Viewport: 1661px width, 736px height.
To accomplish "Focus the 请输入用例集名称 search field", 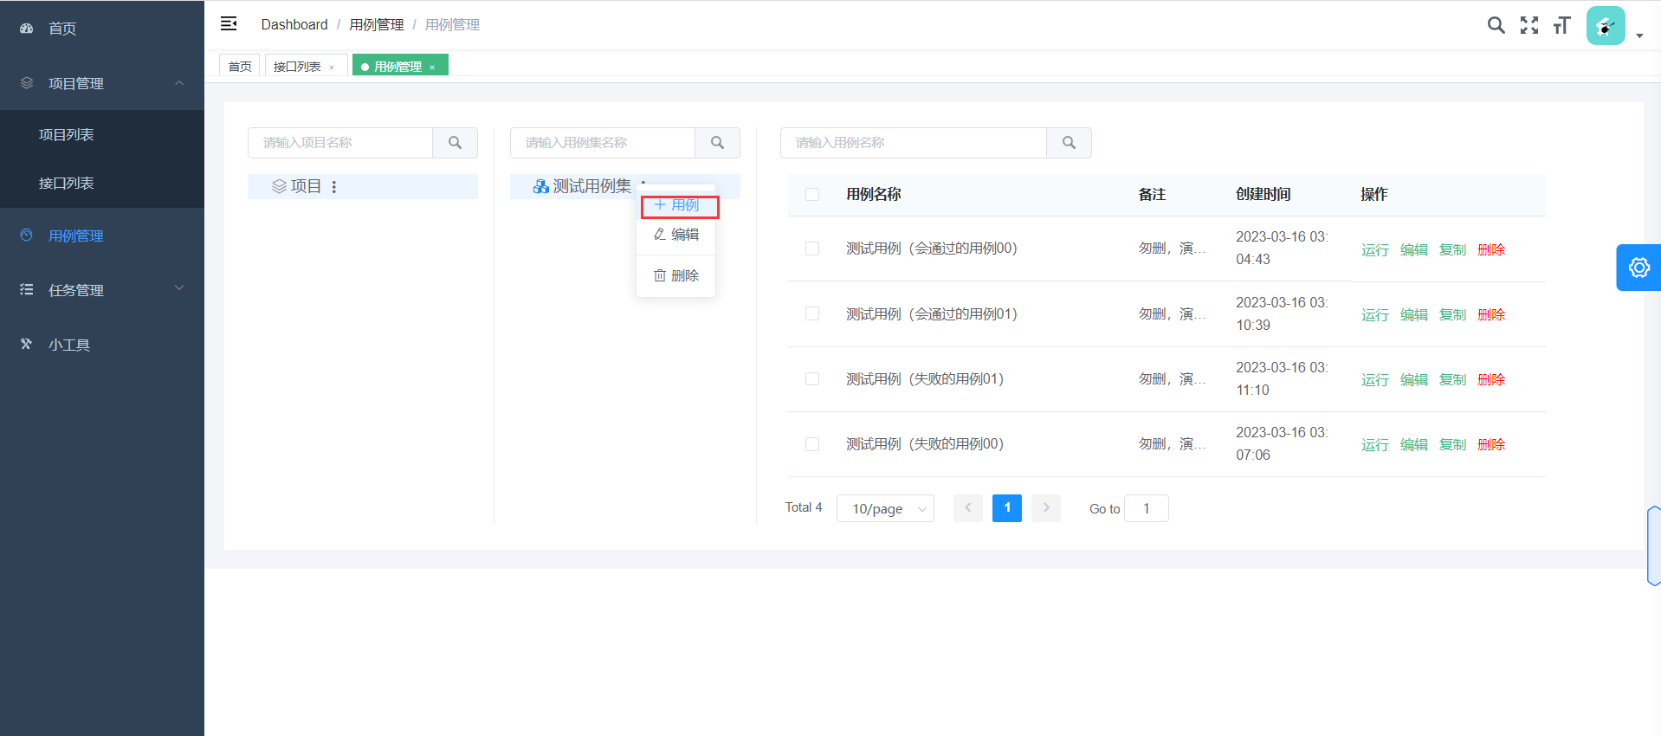I will (603, 143).
